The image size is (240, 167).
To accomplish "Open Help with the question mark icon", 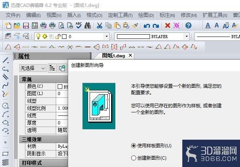I will (188, 25).
